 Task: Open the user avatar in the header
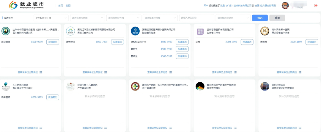285,5
